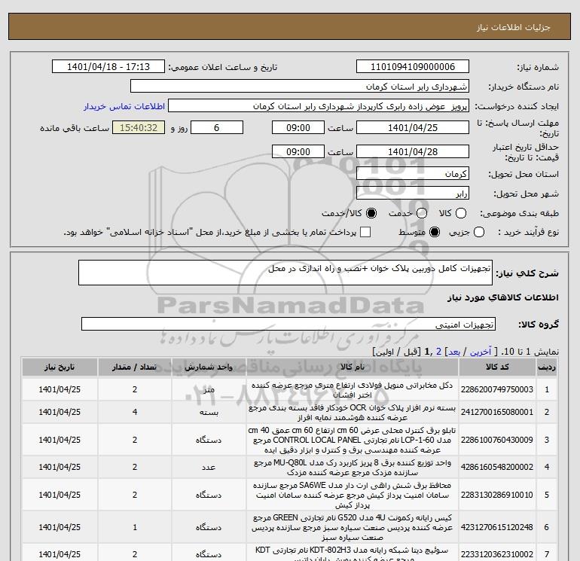Click the quantity 1 cell in row 6

click(x=135, y=527)
